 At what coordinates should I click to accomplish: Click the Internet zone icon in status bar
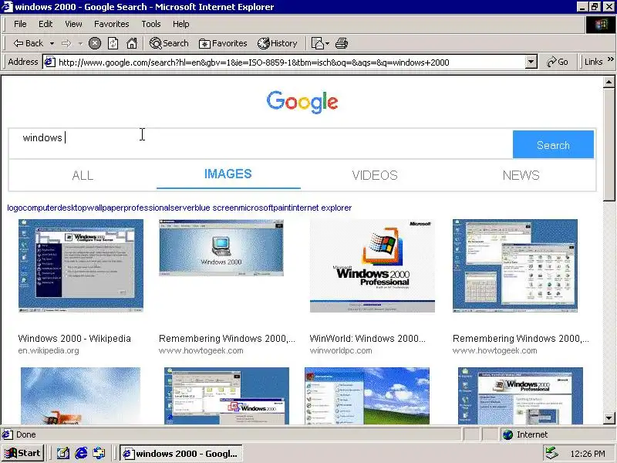[508, 434]
